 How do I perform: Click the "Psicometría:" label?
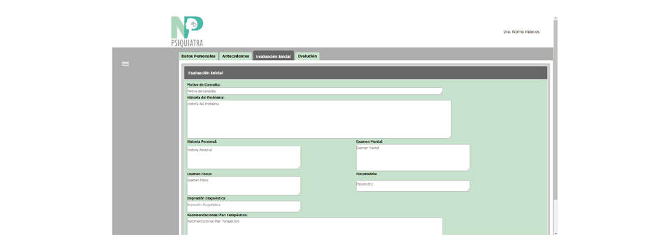pos(366,174)
